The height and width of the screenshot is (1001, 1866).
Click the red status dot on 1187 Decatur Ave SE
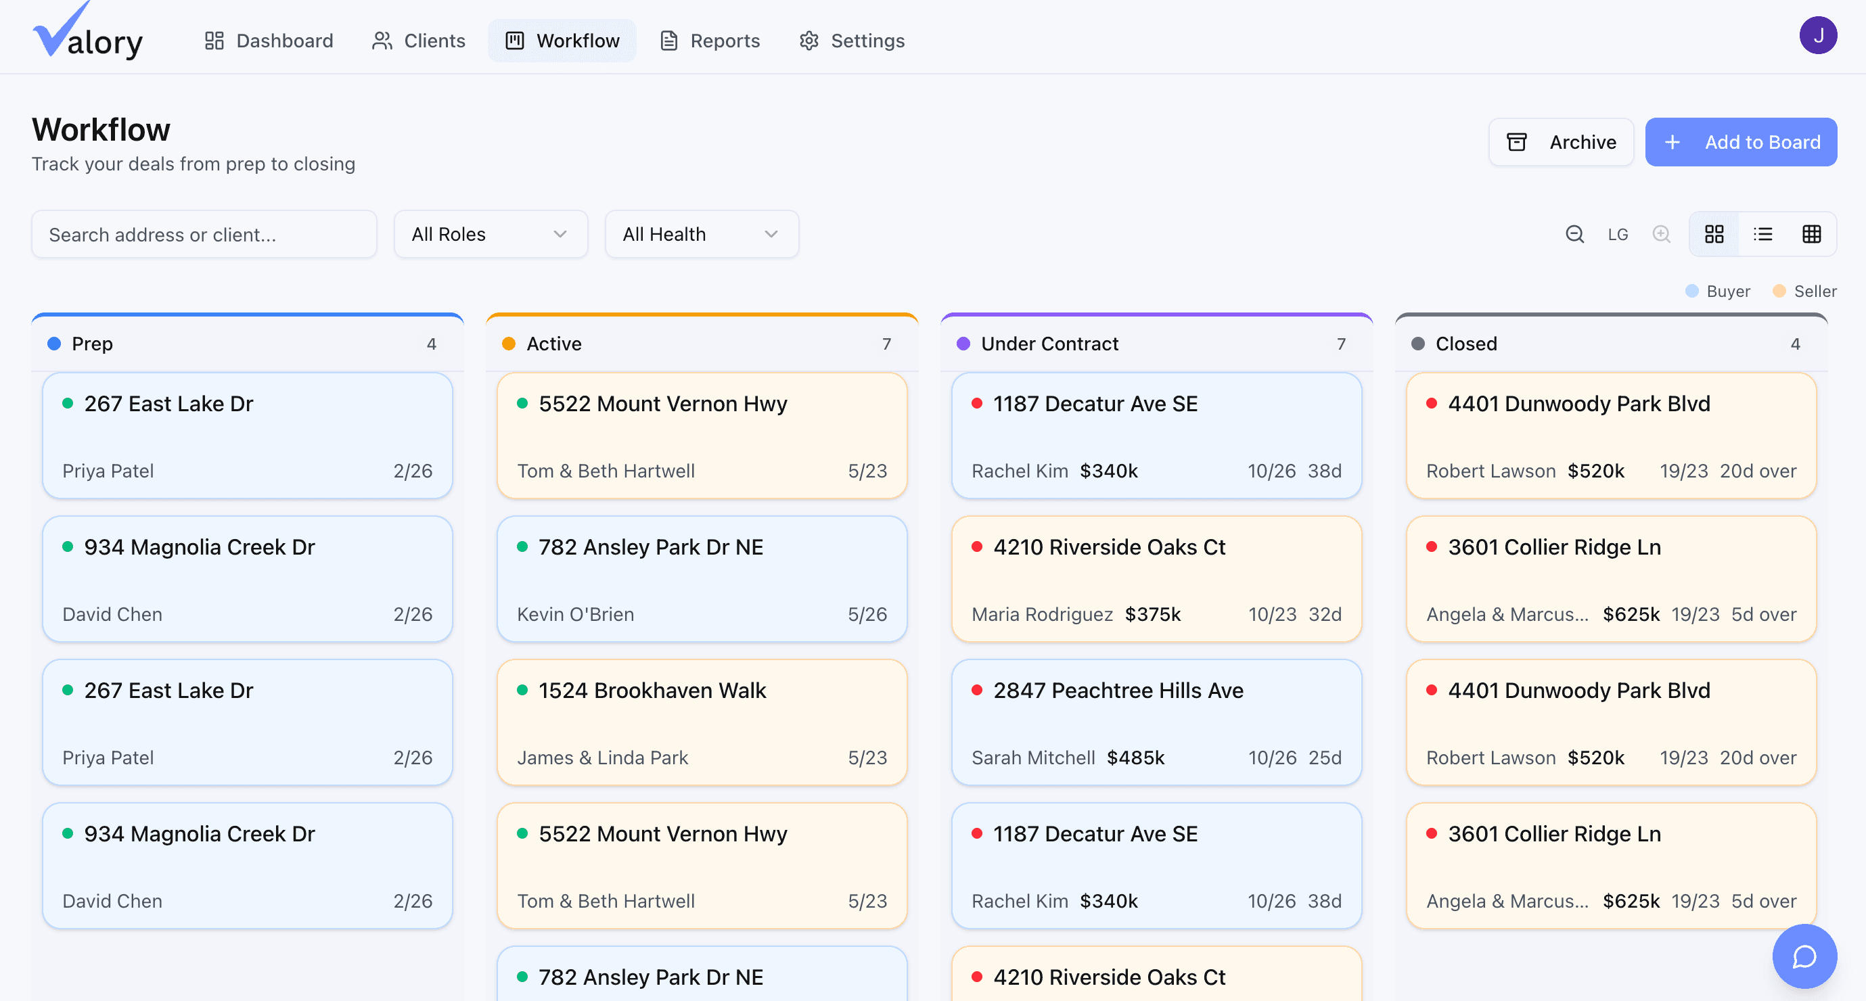pos(978,404)
